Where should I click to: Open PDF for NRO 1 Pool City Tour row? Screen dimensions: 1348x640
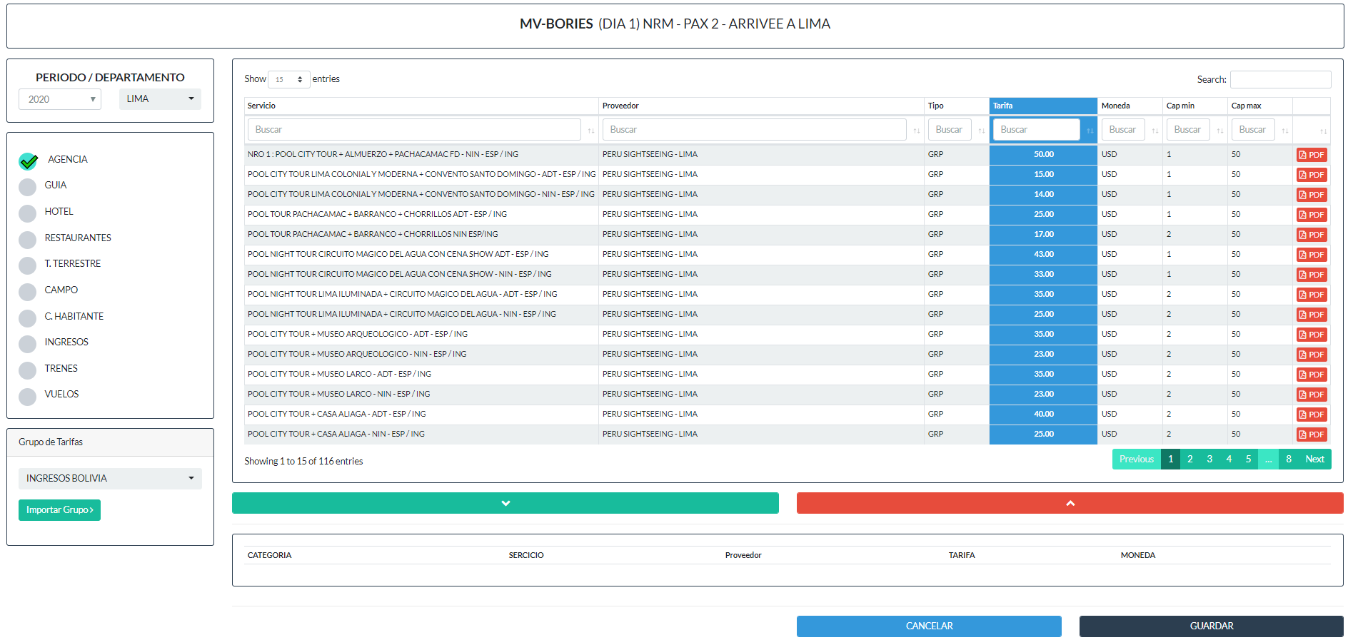click(1312, 155)
